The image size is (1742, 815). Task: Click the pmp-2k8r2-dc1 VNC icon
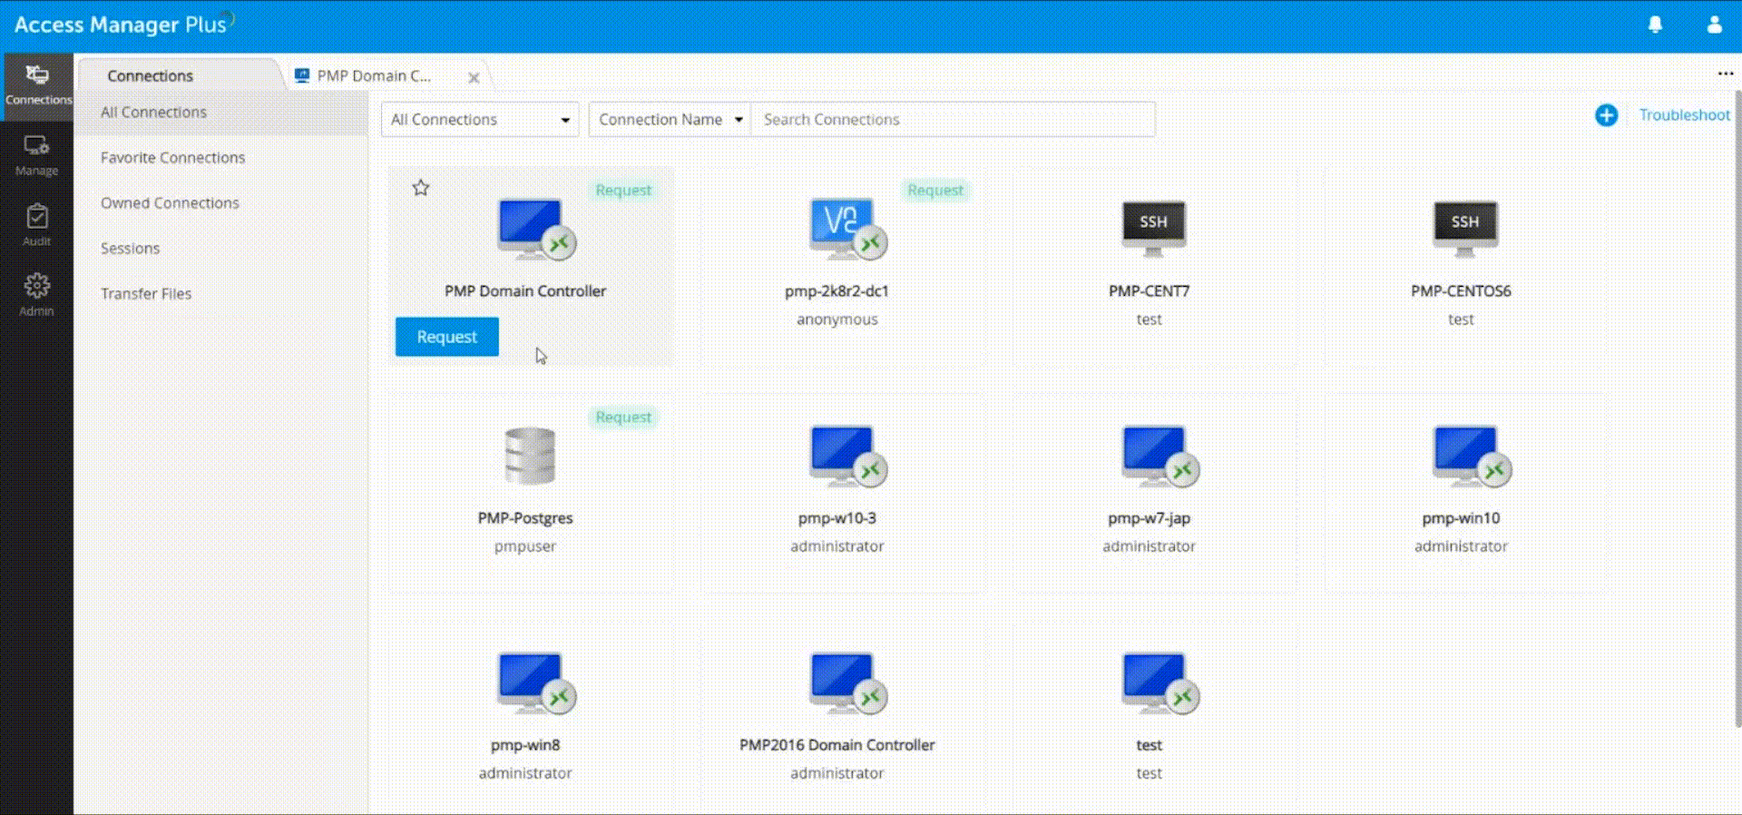pos(847,230)
